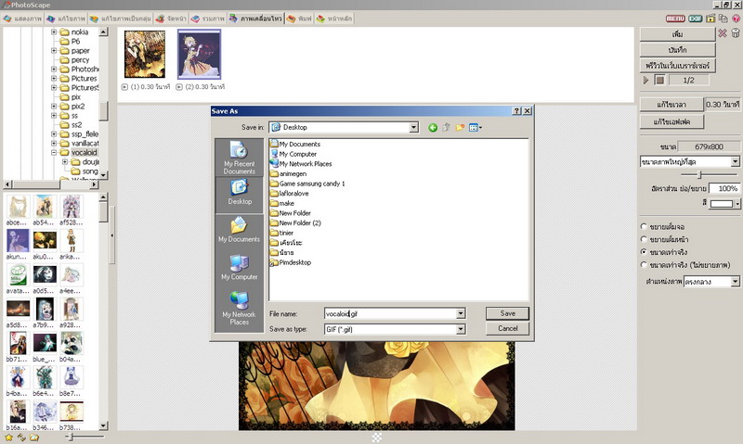Click the white background color swatch

point(722,203)
